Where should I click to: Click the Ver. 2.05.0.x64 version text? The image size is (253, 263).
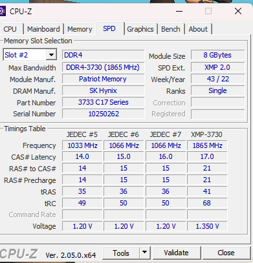tap(71, 255)
